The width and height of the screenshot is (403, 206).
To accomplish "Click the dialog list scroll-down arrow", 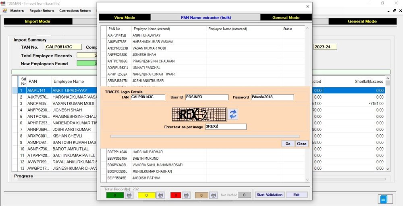I will coord(307,180).
